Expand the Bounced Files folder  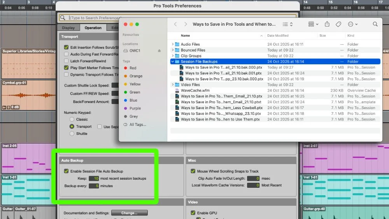tap(173, 50)
